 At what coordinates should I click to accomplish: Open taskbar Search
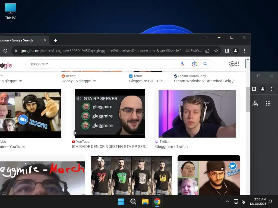pos(133,201)
